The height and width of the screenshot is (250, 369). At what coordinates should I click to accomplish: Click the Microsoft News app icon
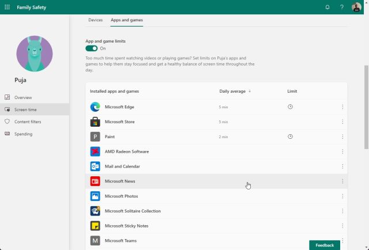95,181
